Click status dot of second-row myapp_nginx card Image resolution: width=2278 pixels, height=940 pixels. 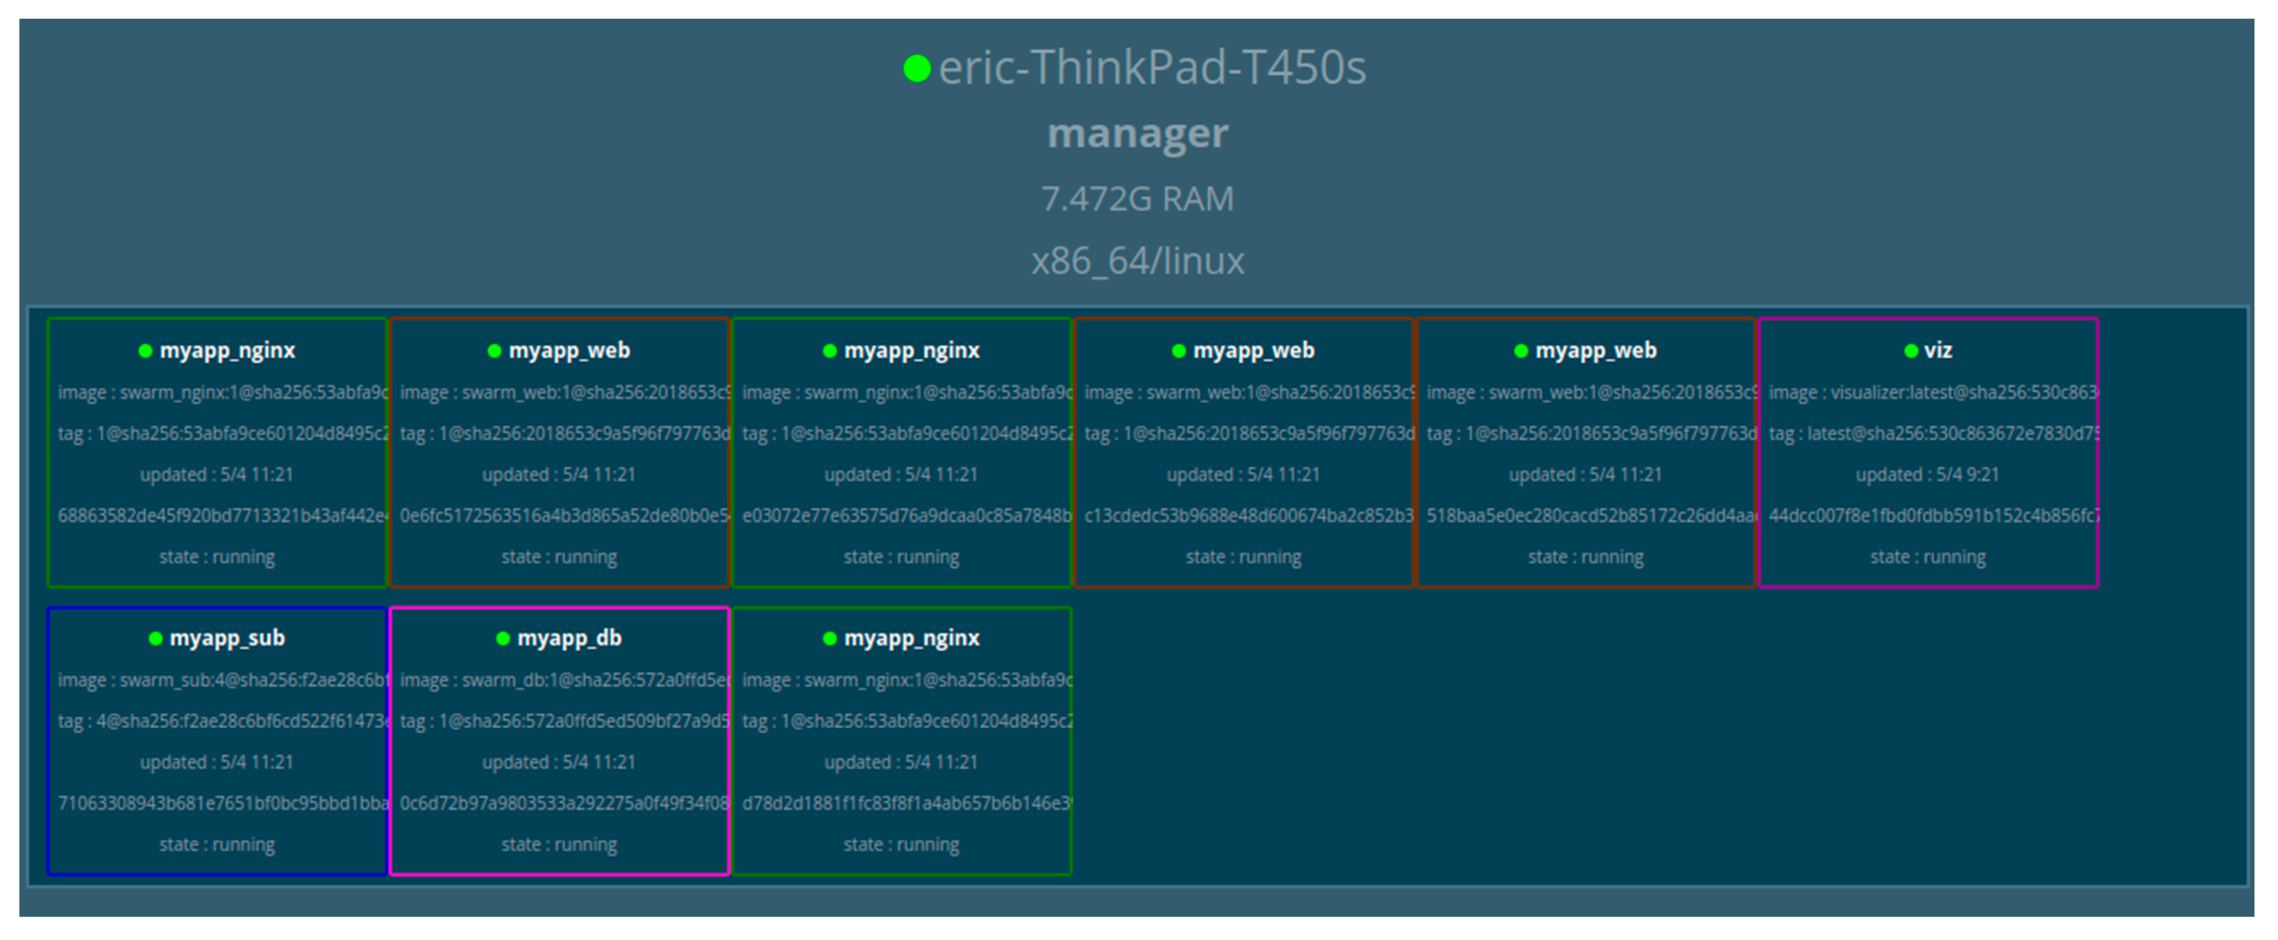830,638
